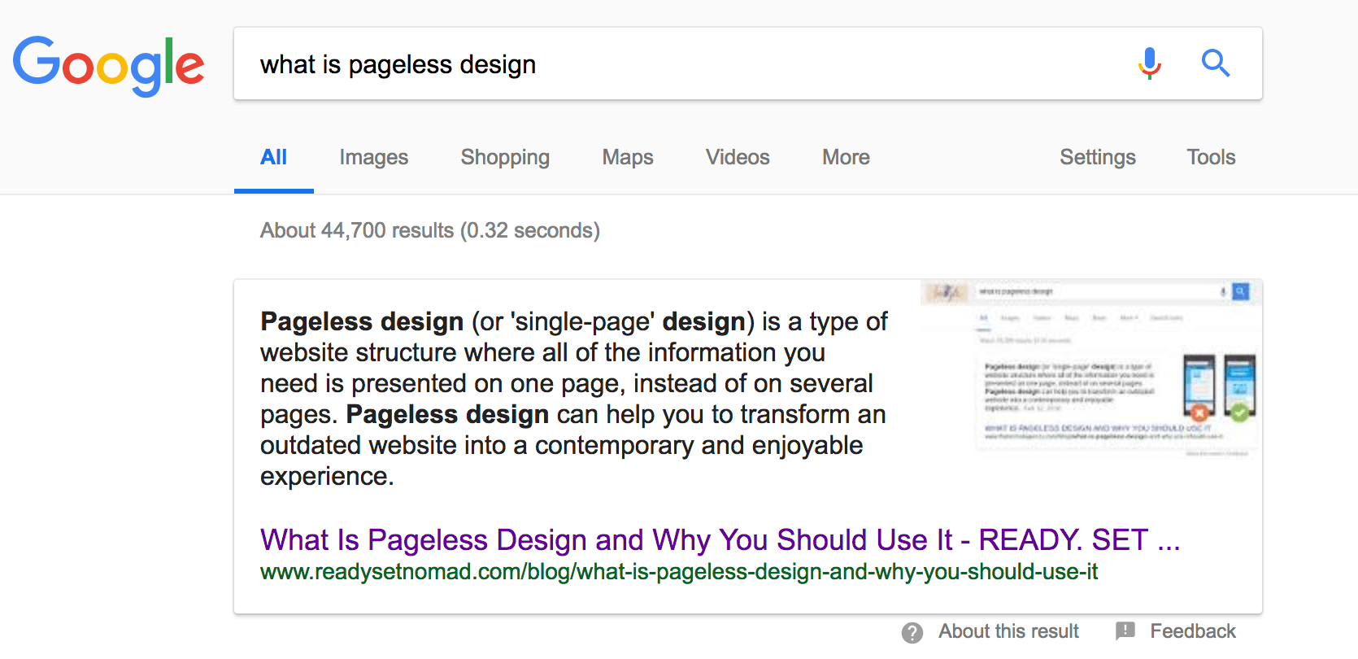Open the Settings menu
Screen dimensions: 1358x659
pos(1097,158)
